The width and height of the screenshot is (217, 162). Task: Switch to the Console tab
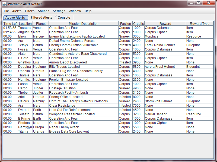click(x=64, y=18)
